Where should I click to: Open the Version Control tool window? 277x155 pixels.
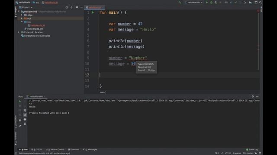click(55, 149)
